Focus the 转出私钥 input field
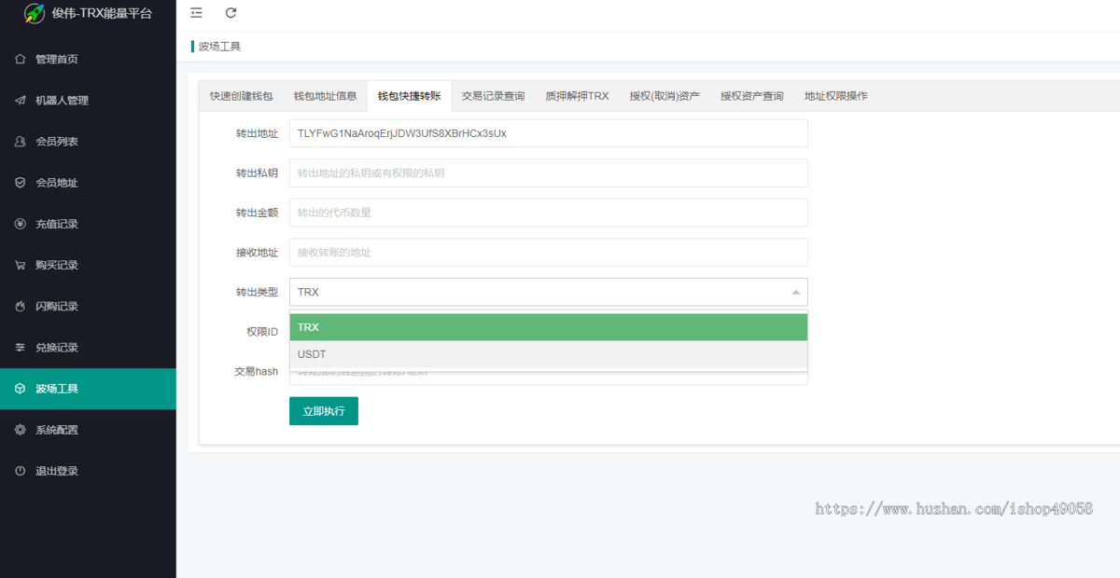The image size is (1120, 578). tap(548, 172)
